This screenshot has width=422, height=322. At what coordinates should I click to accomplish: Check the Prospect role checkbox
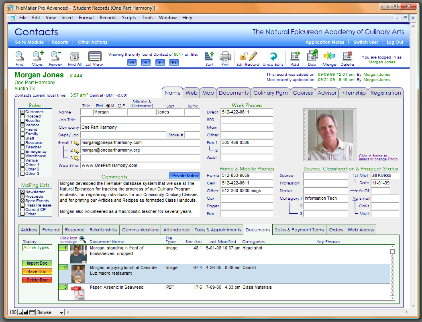[x=22, y=116]
